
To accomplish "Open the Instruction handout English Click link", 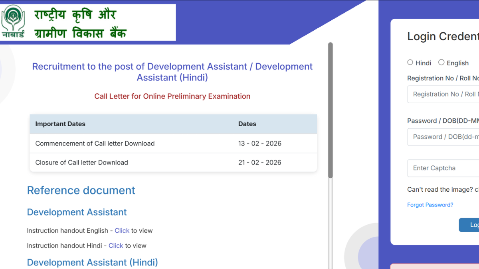I will (122, 231).
